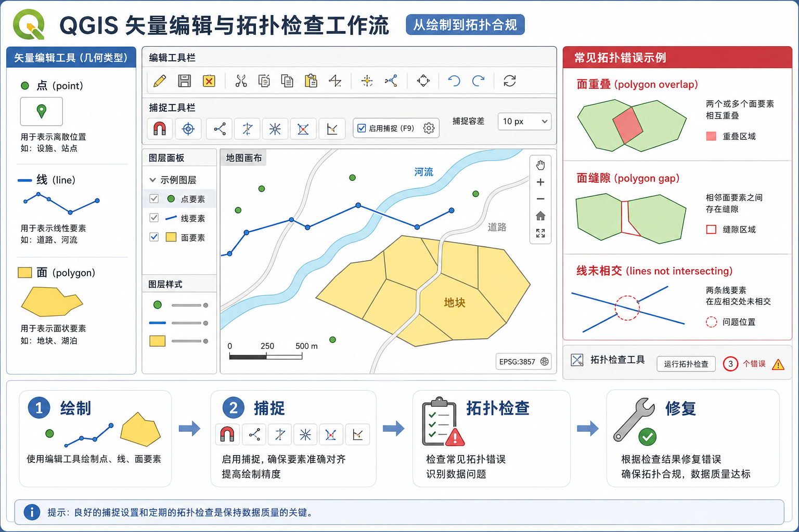Image resolution: width=799 pixels, height=532 pixels.
Task: Toggle editing with the pencil icon
Action: click(160, 81)
